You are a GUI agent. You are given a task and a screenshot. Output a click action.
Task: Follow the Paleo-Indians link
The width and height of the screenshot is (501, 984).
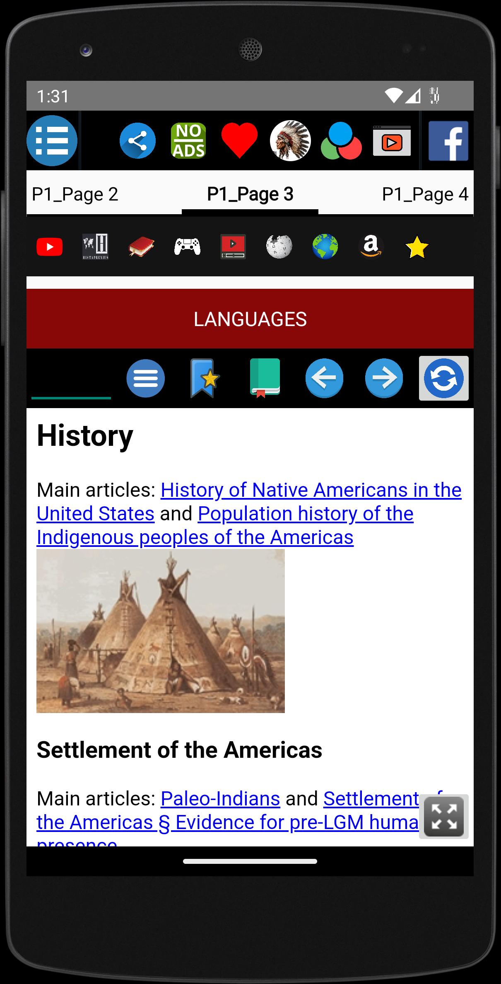220,798
